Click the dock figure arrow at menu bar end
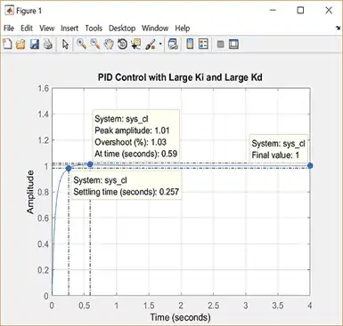Image resolution: width=343 pixels, height=326 pixels. pos(338,28)
